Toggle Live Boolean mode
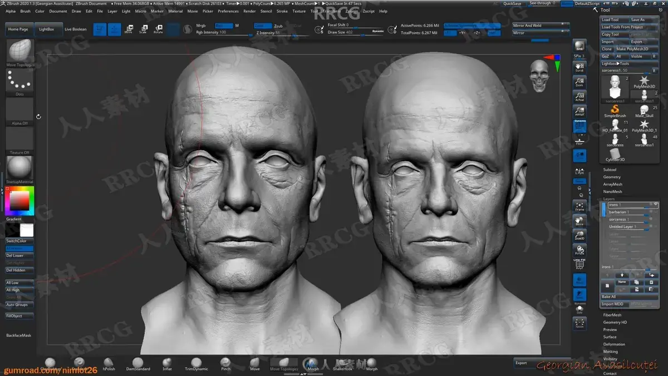 [75, 29]
